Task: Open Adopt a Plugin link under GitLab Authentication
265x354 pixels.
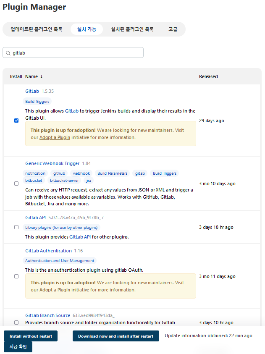Action: click(x=55, y=290)
